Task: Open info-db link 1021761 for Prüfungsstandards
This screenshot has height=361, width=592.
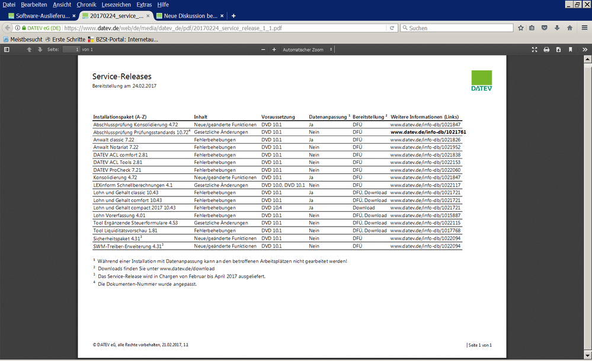Action: [x=428, y=132]
